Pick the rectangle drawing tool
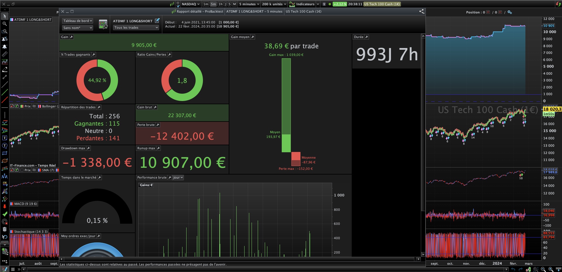Screen dimensions: 562x272 5,153
